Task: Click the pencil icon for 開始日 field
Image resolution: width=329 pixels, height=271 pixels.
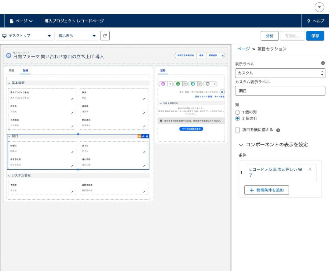Action: pos(72,152)
